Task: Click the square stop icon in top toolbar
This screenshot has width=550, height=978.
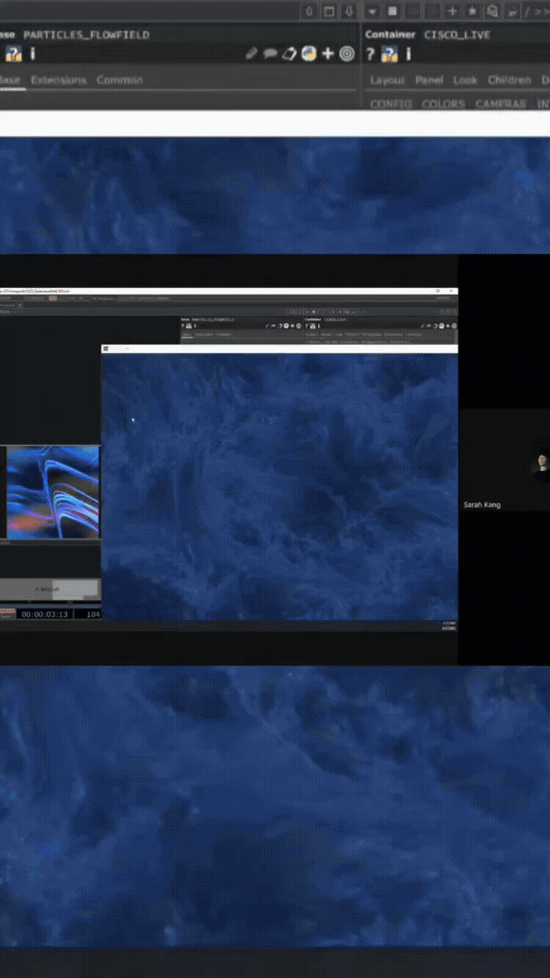Action: [x=392, y=11]
